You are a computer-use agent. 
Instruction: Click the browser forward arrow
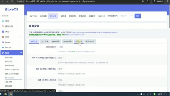pos(7,1)
